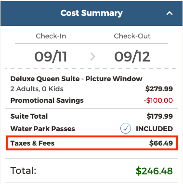The image size is (183, 184).
Task: Click the Cost Summary header title
Action: (91, 13)
